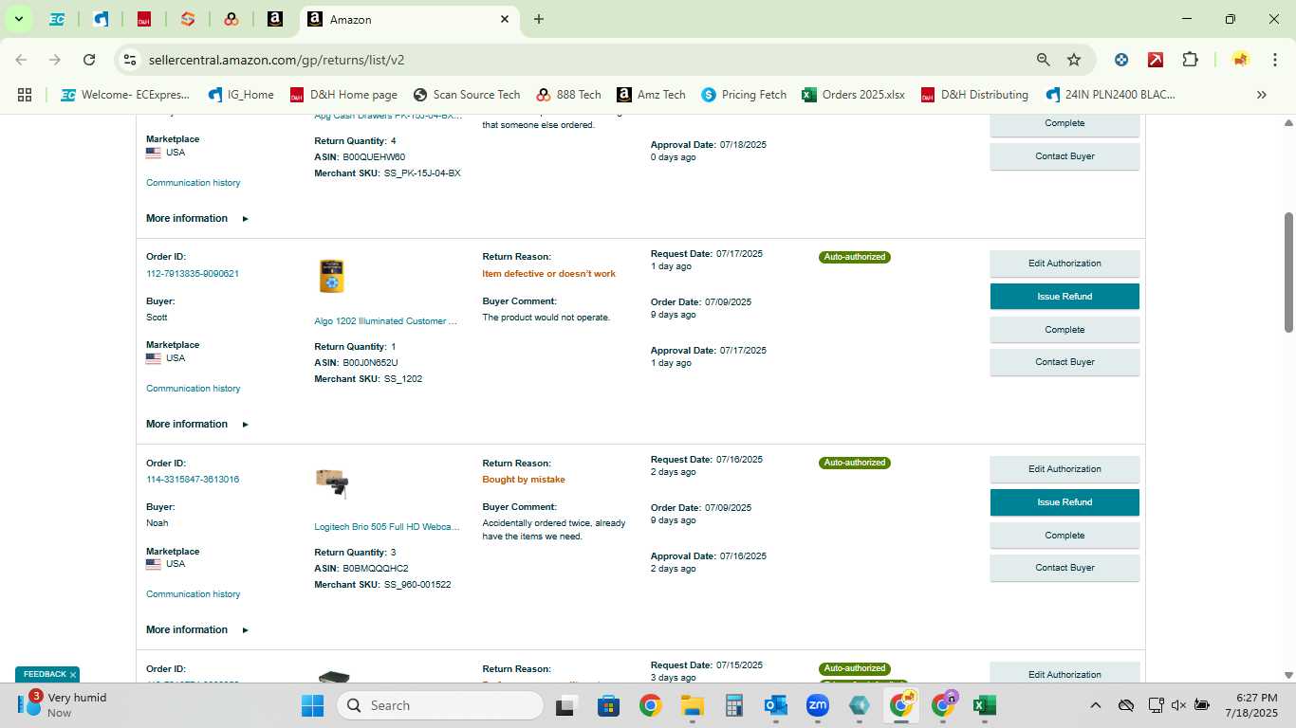Viewport: 1296px width, 728px height.
Task: Show hidden system tray icons
Action: point(1095,705)
